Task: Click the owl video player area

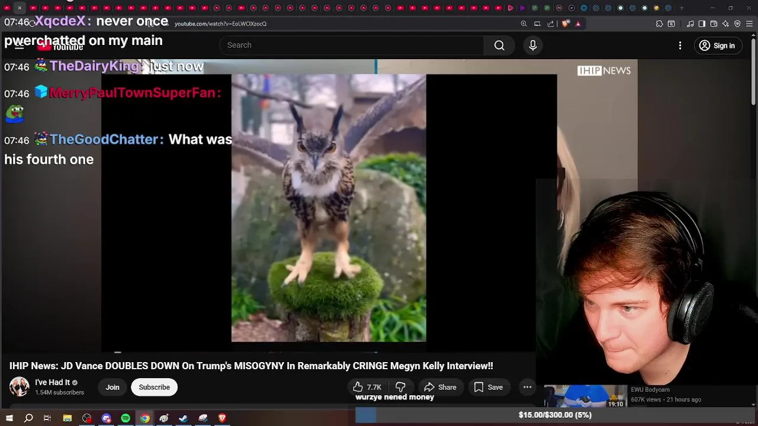Action: pyautogui.click(x=329, y=208)
